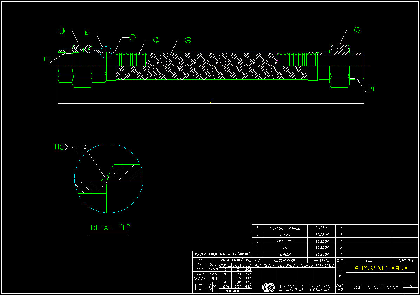This screenshot has width=420, height=295.
Task: Click the 'CHECKED' header cell
Action: [305, 265]
